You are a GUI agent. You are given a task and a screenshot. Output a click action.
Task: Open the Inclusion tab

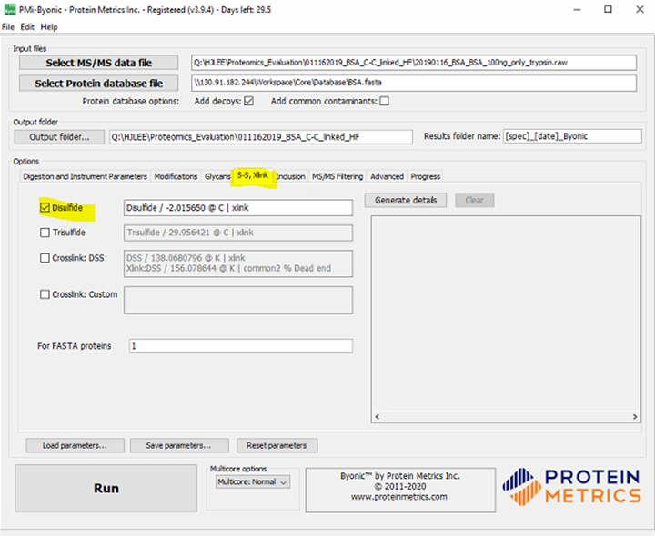[291, 176]
